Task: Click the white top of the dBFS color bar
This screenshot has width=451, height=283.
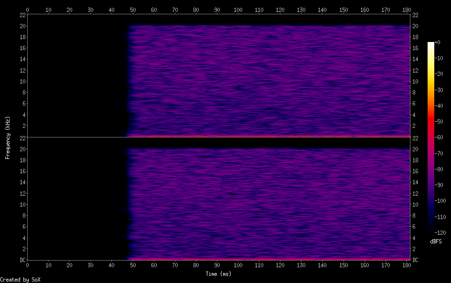Action: pos(430,44)
